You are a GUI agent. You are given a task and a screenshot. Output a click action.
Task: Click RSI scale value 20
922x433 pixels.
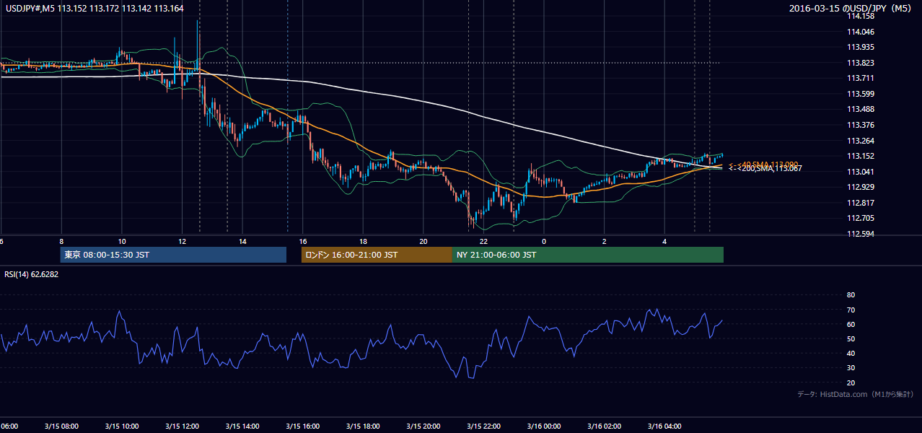(x=851, y=382)
